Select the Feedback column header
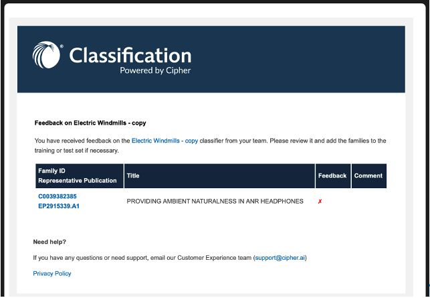 pyautogui.click(x=333, y=175)
